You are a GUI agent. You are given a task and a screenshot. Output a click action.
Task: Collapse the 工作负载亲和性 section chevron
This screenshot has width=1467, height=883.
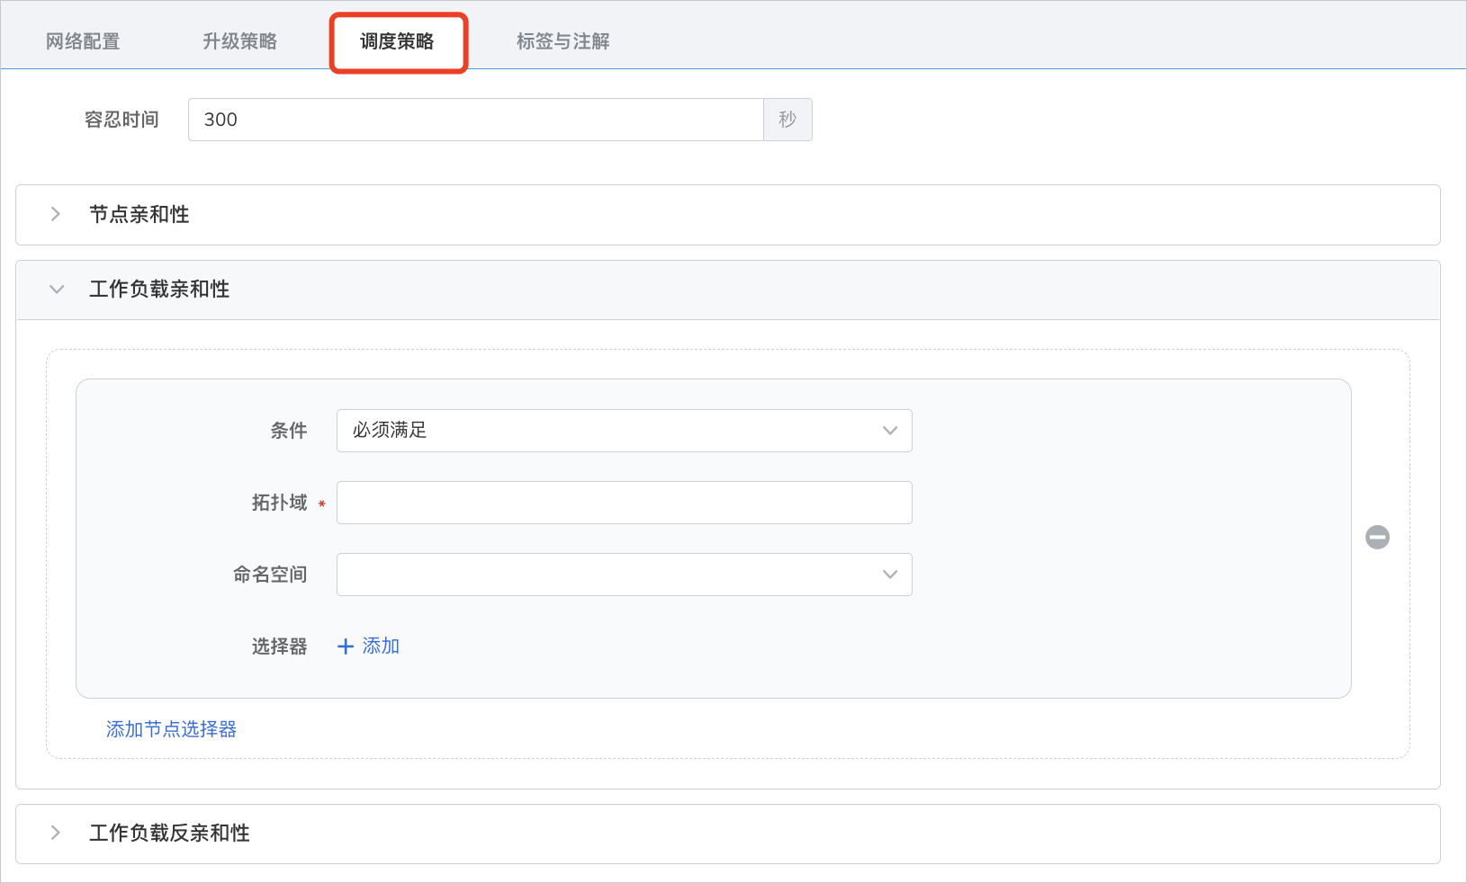(57, 290)
